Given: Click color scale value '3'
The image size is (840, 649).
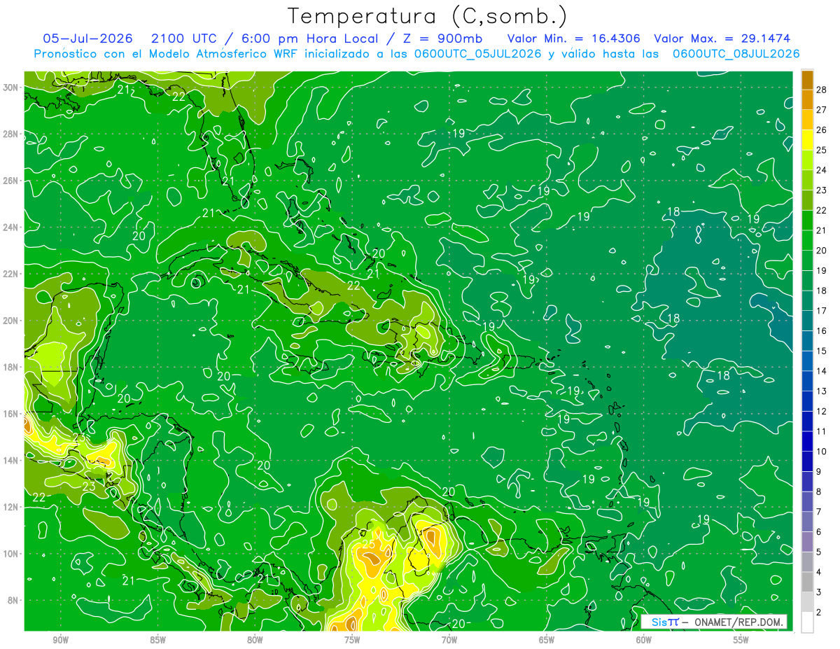Looking at the screenshot, I should pyautogui.click(x=819, y=592).
